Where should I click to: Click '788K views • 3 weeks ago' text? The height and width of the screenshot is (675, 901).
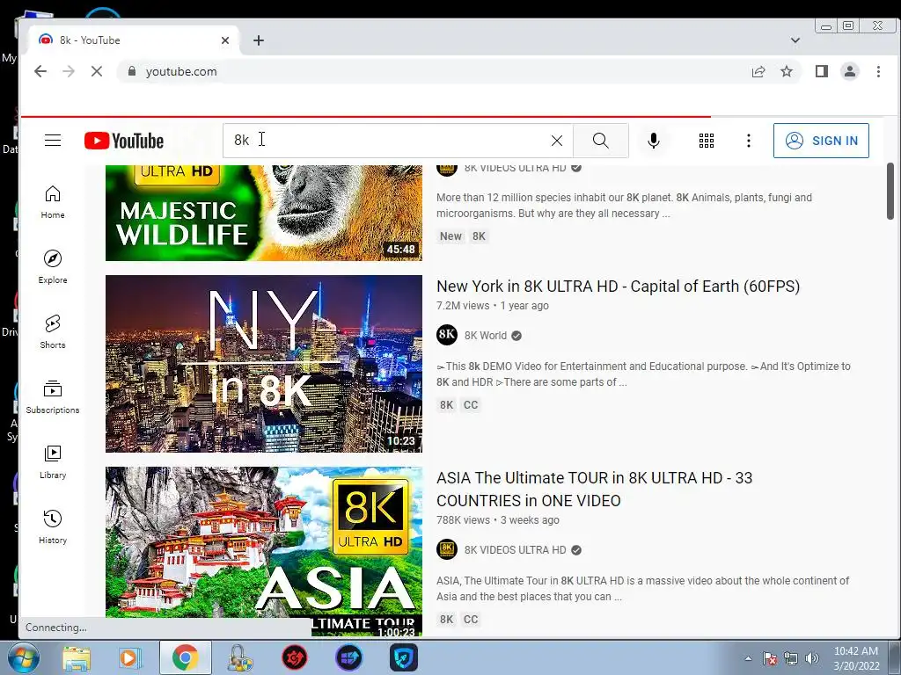pyautogui.click(x=498, y=520)
